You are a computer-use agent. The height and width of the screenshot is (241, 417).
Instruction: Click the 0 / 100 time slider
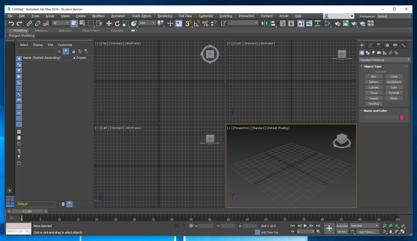(x=27, y=211)
